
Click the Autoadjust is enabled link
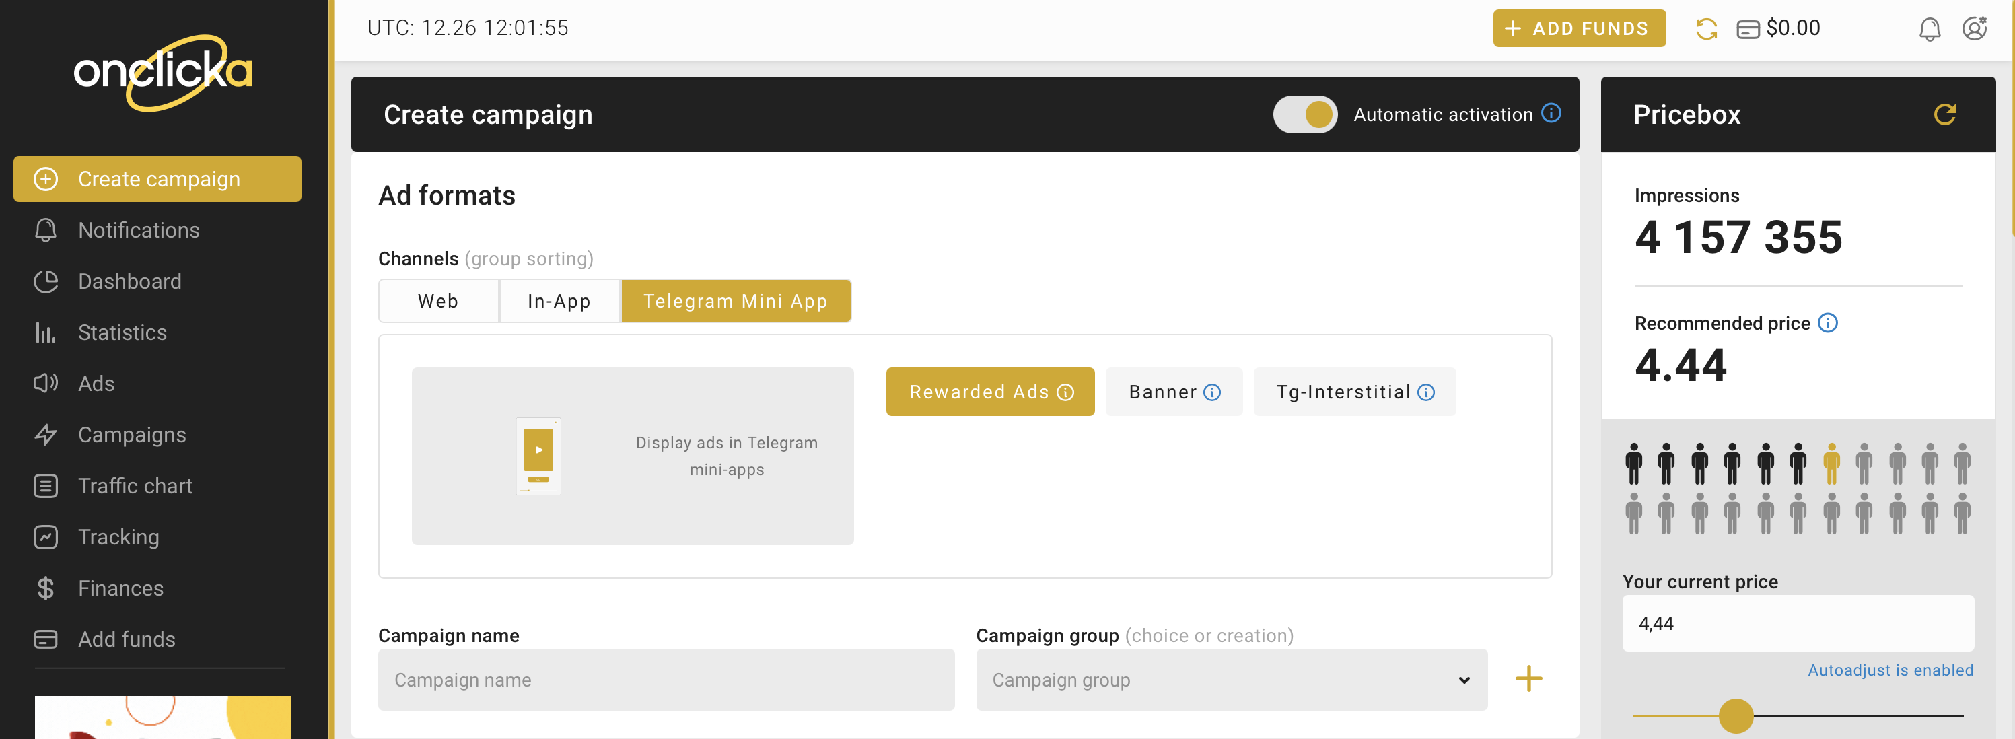click(1890, 670)
